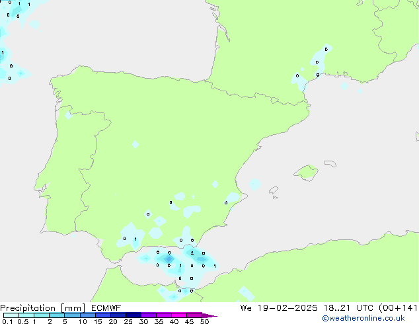Select the 45–50 mm legend color swatch
This screenshot has height=324, width=419.
tap(194, 315)
